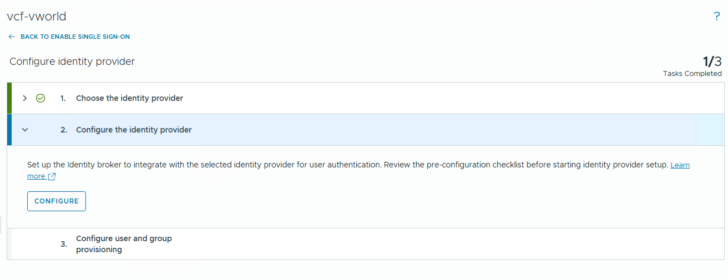728x280 pixels.
Task: Click the 1/3 Tasks Completed counter
Action: coord(712,62)
